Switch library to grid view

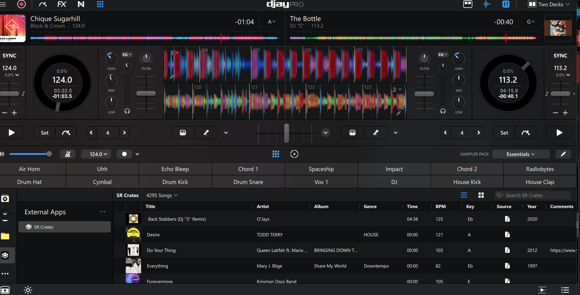[x=481, y=195]
